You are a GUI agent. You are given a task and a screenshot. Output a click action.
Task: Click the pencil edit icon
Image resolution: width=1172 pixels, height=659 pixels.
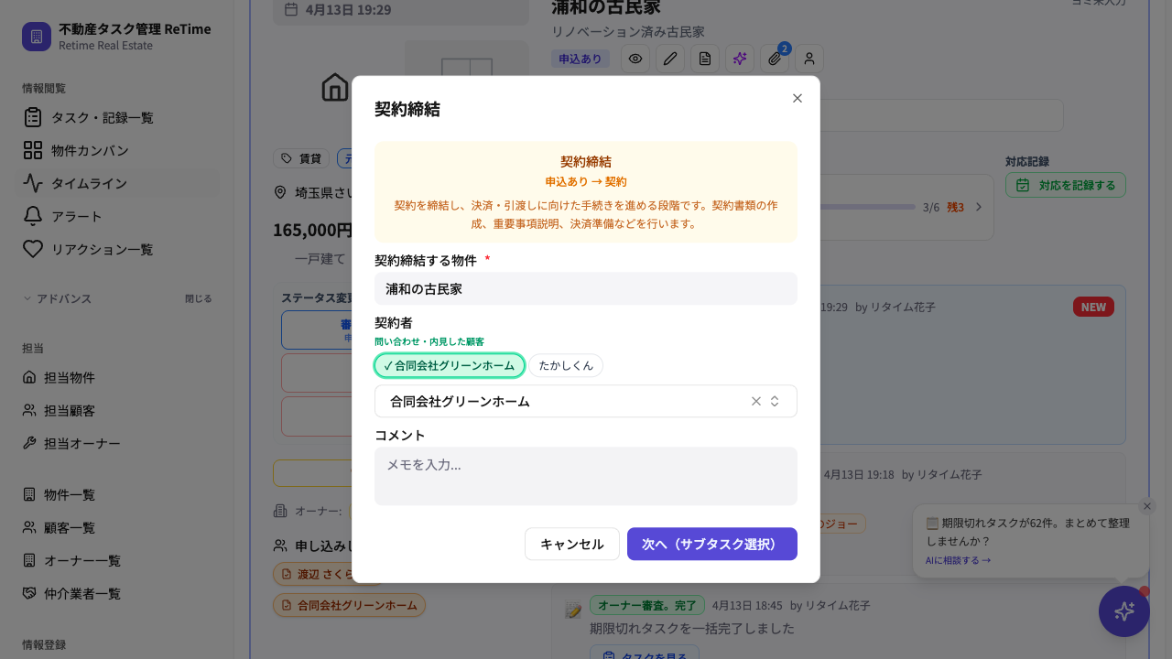pos(670,59)
